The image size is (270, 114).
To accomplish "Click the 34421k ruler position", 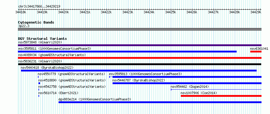I will (85, 12).
